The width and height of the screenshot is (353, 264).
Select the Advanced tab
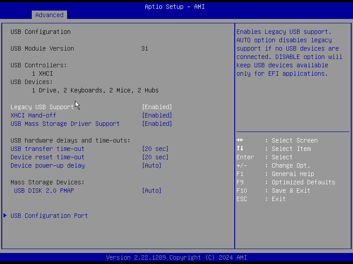[x=49, y=15]
